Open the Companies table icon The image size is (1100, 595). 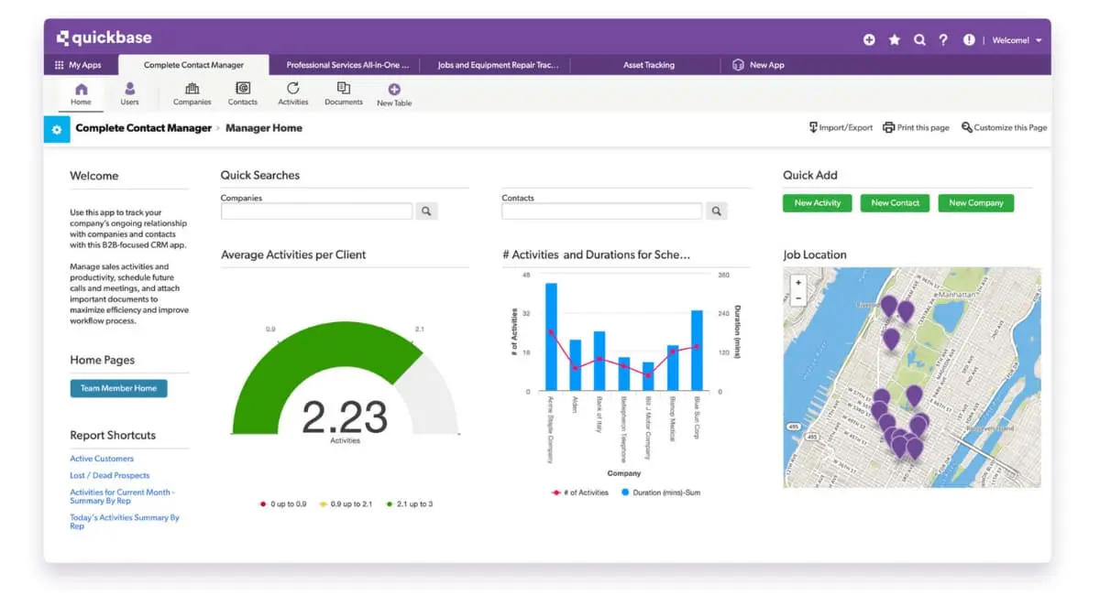192,93
